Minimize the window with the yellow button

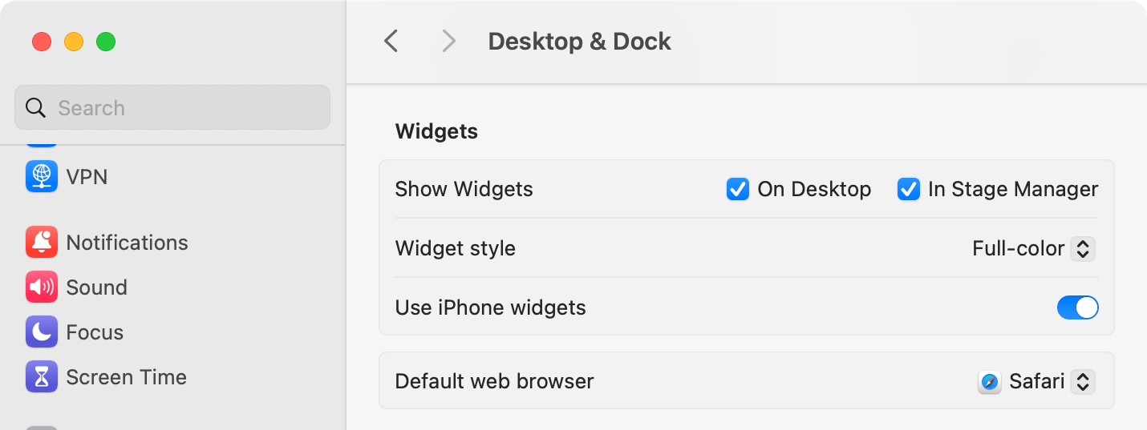(74, 42)
